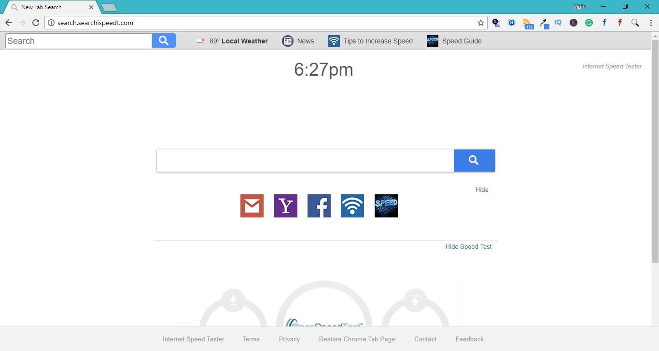Open Gmail shortcut icon
The image size is (659, 351).
coord(252,206)
